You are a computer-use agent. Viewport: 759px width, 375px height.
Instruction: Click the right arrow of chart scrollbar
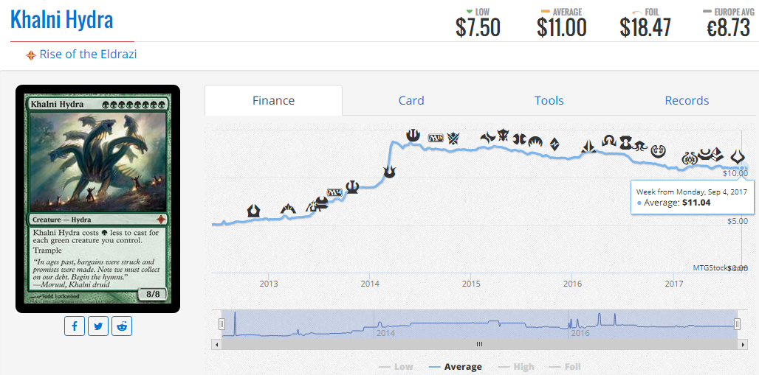point(743,345)
